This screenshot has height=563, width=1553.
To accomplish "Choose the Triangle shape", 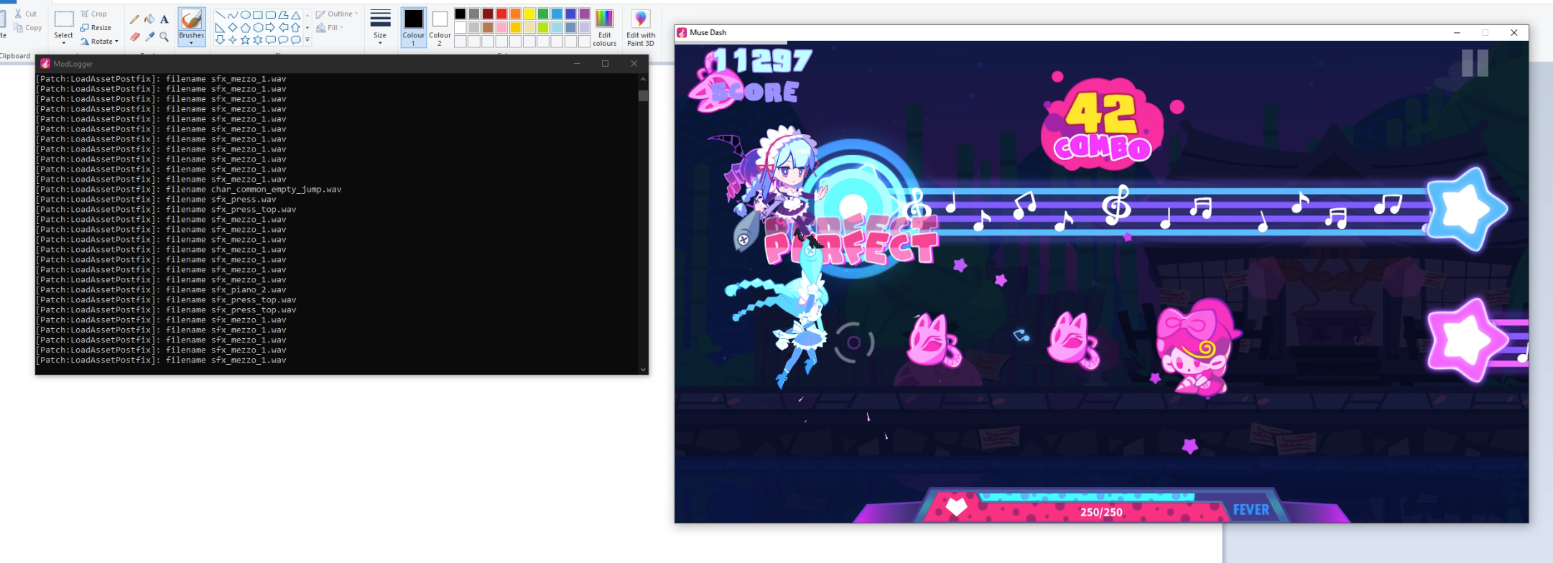I will point(296,15).
